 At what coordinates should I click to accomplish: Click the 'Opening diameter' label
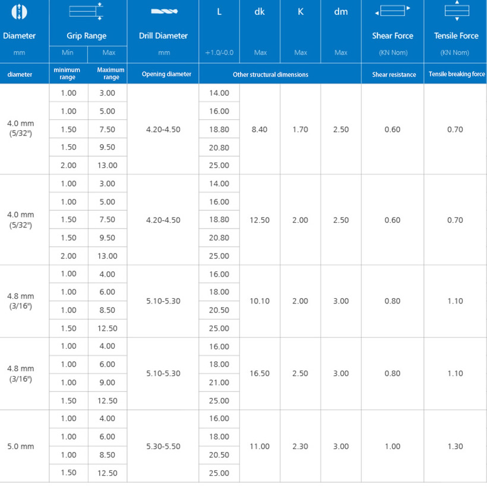(x=166, y=74)
